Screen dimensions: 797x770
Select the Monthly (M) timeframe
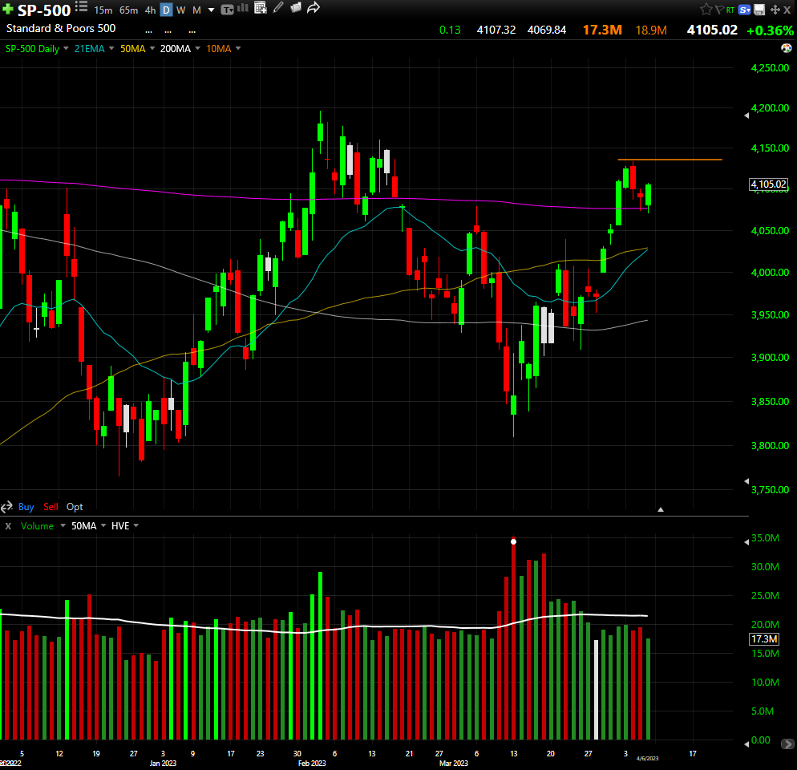coord(196,10)
